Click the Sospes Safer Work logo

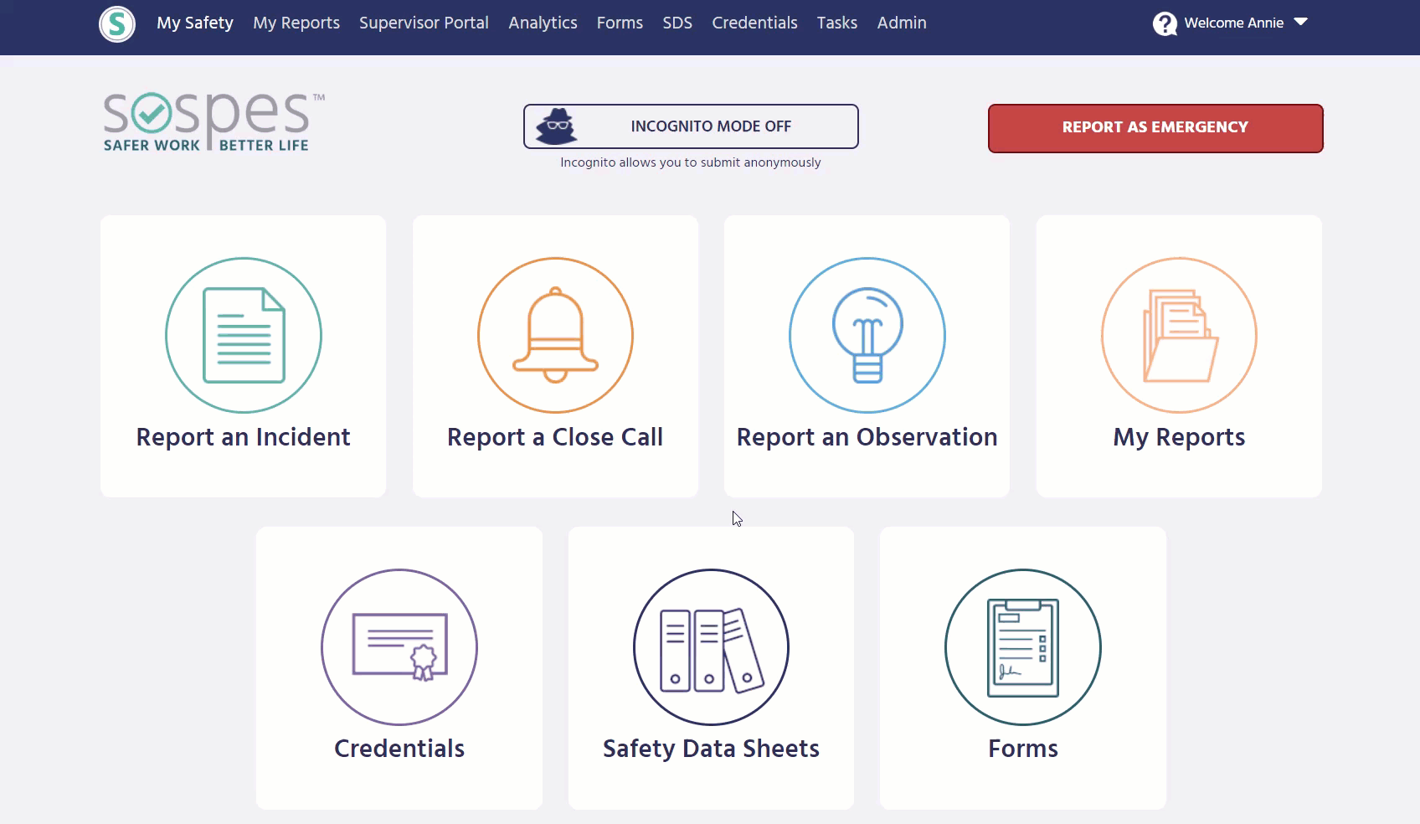213,122
